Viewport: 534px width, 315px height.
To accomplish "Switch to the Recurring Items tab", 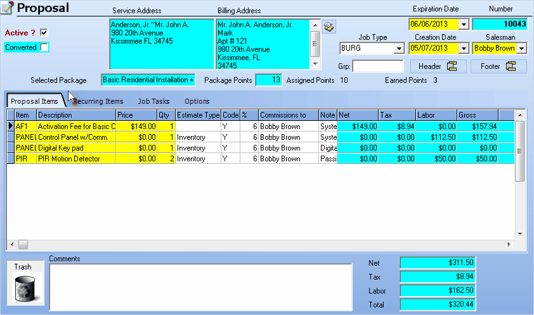I will click(98, 101).
